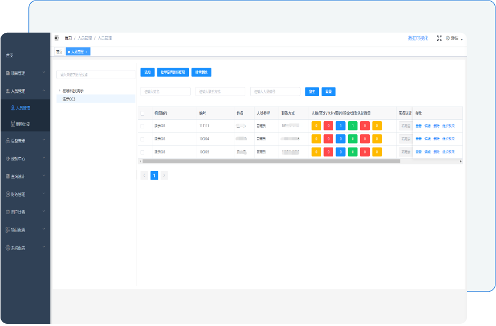Expand the 易硒科技演示 tree node
496x326 pixels.
tap(59, 91)
